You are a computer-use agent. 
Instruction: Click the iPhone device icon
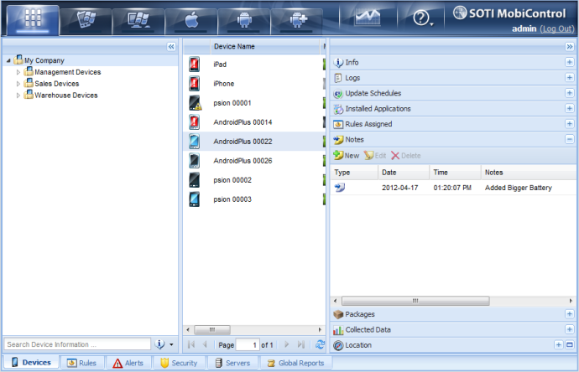tap(194, 83)
